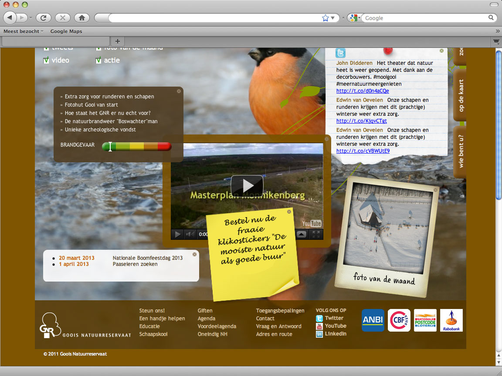Open 'Extra zorg voor runderen en schapen' news item

click(x=109, y=97)
